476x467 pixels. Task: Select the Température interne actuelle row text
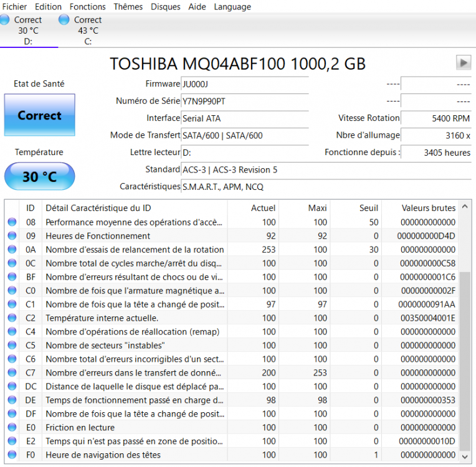(x=102, y=318)
